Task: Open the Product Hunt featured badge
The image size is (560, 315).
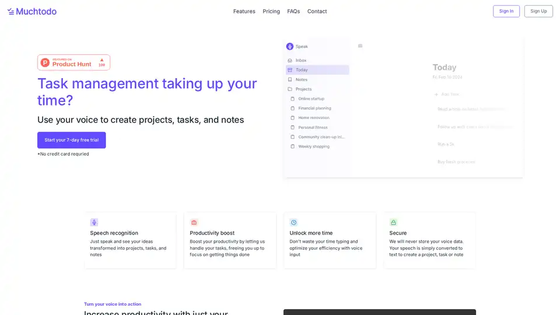Action: pos(73,62)
